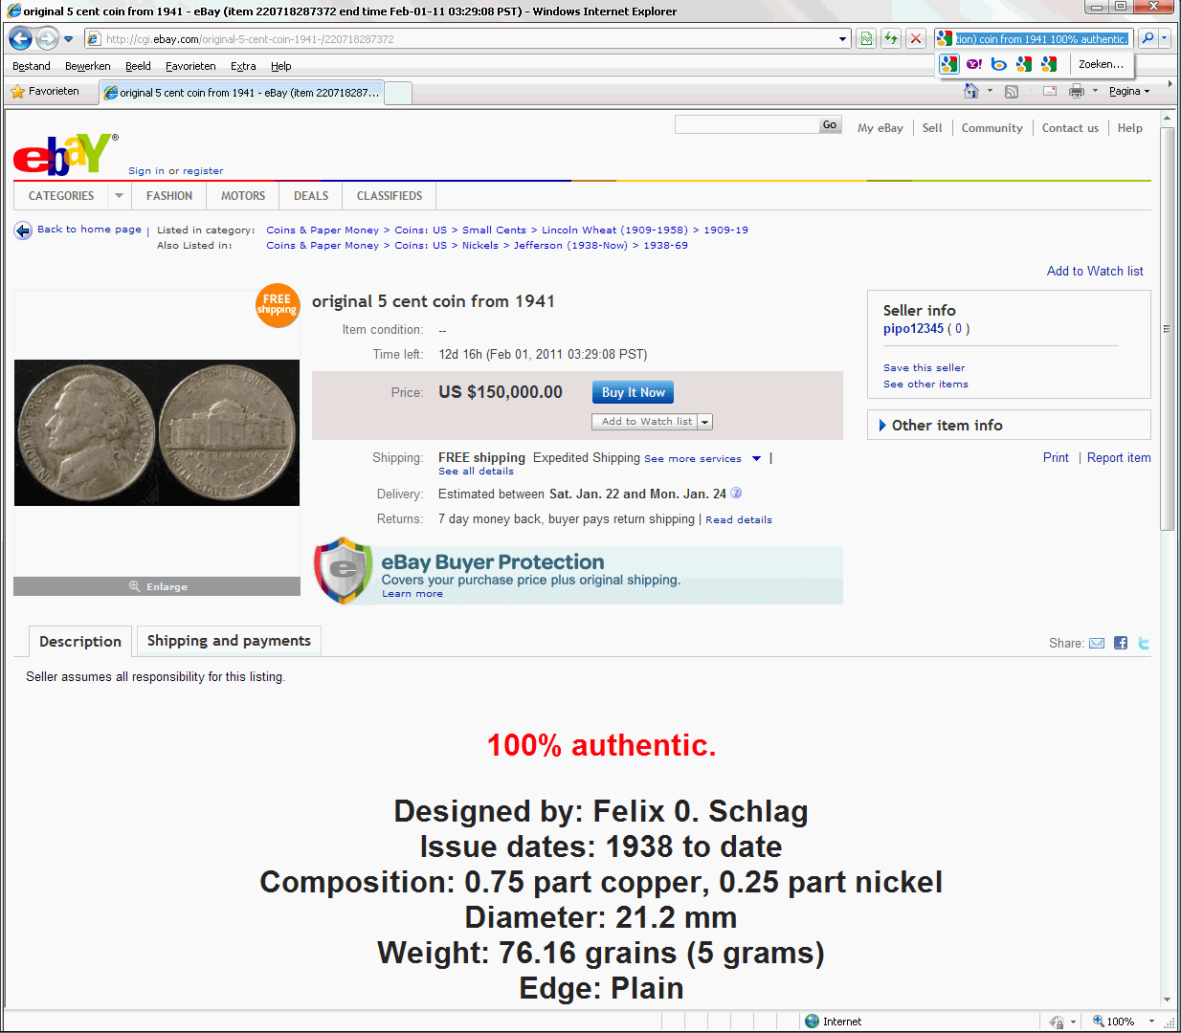Open the DEALS navigation tab
The image size is (1181, 1033).
[311, 196]
